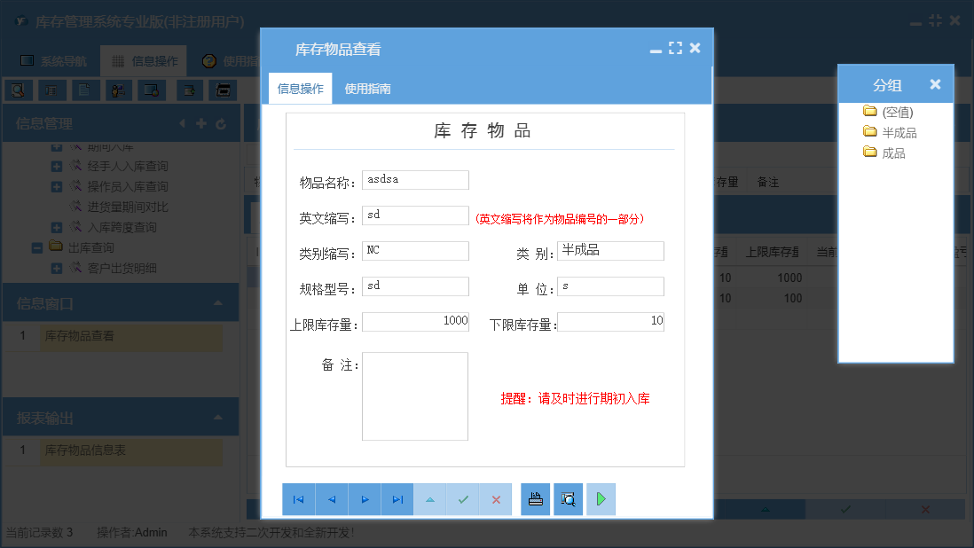Click the first record navigation icon
Viewport: 974px width, 548px height.
(299, 499)
